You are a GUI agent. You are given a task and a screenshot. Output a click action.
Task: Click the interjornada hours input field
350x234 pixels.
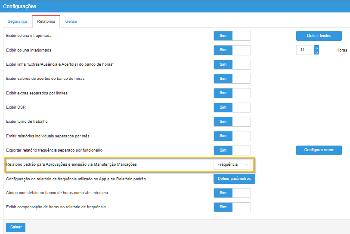click(305, 50)
